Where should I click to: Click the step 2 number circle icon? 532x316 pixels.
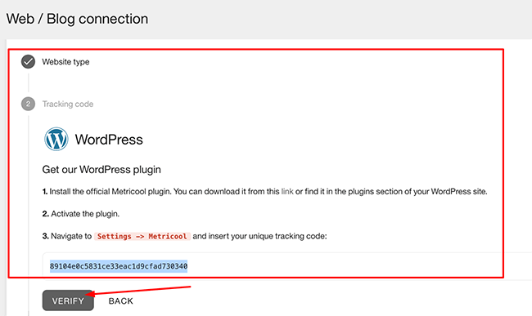pos(28,104)
